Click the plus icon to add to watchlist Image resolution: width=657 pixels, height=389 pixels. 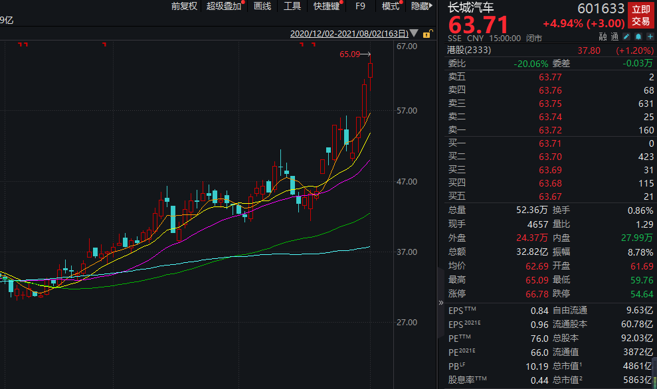point(650,38)
